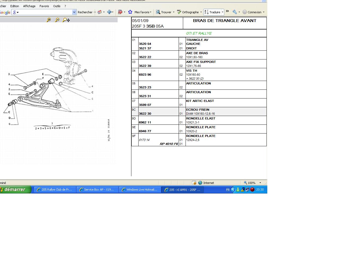Switch to 205 ->I AM91 taskbar window

183,190
